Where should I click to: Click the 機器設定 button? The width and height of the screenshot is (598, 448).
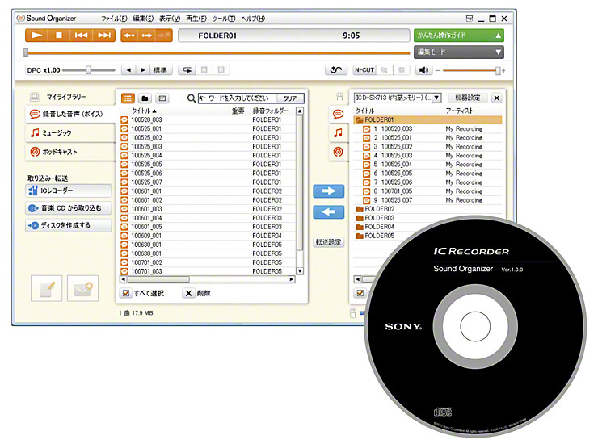pos(468,98)
